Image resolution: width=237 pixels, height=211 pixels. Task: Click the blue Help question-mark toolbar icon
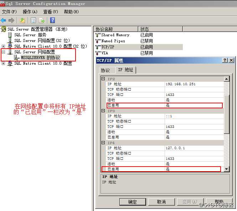pos(52,20)
